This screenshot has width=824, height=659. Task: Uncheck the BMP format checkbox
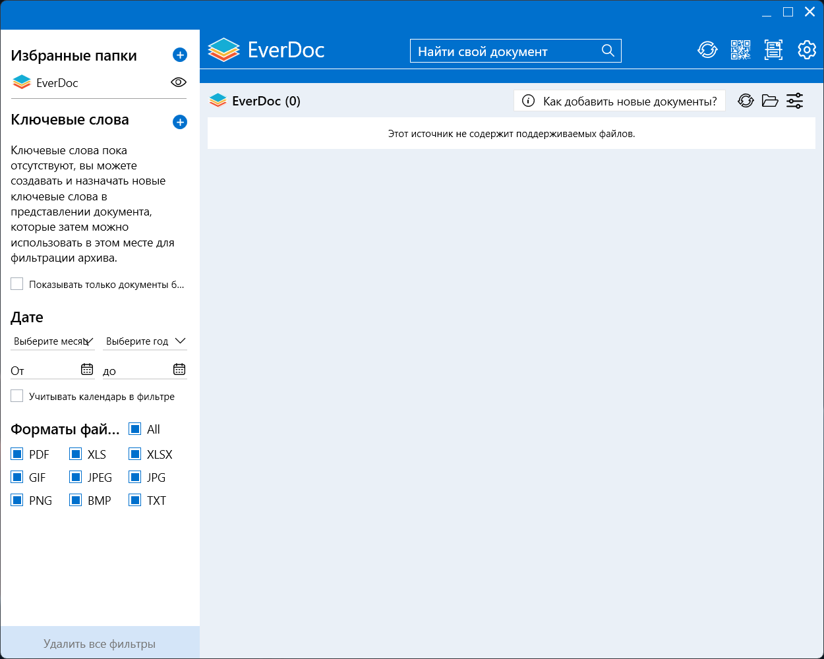(x=76, y=500)
